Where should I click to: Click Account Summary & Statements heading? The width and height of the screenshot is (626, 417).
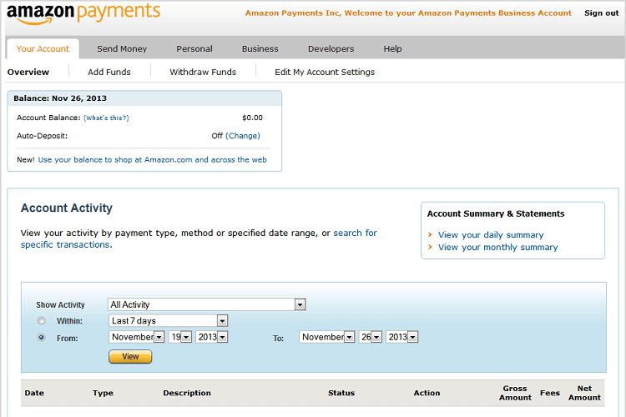(496, 214)
